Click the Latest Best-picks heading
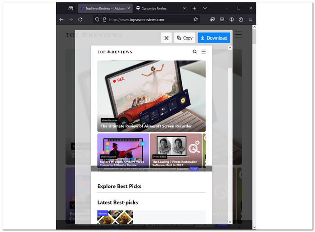315x232 pixels. [x=117, y=202]
